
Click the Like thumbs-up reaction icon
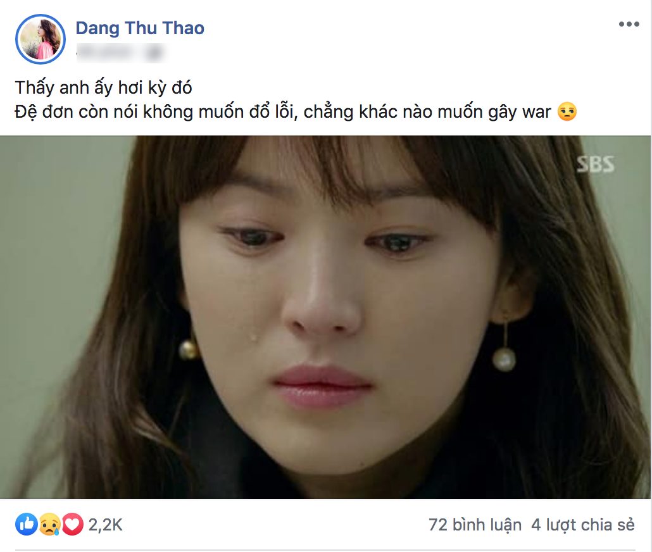click(26, 524)
